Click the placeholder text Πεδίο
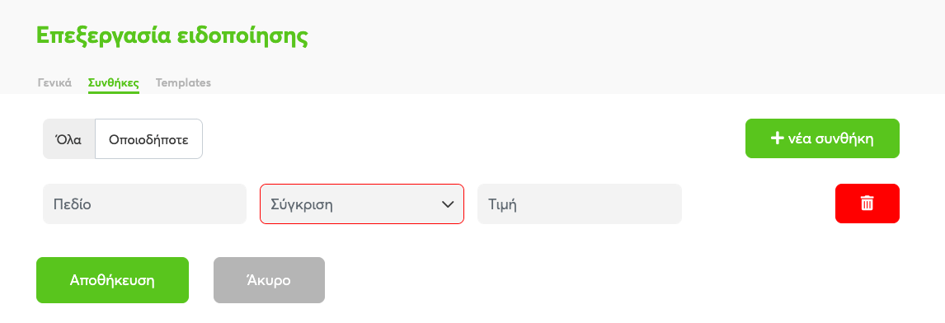The image size is (945, 323). pos(73,204)
